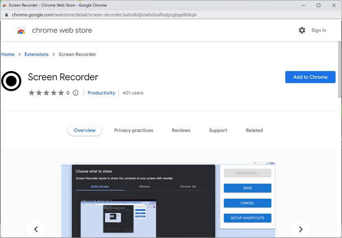Click 'Window' tab in preview

click(x=144, y=186)
